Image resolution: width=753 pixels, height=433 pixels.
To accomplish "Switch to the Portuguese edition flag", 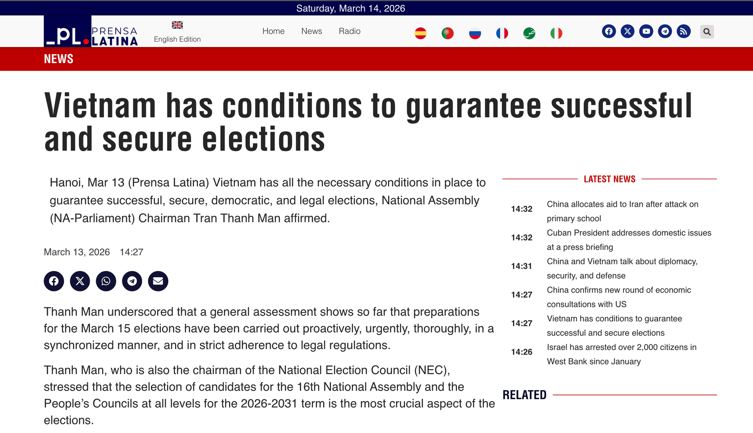I will (447, 33).
